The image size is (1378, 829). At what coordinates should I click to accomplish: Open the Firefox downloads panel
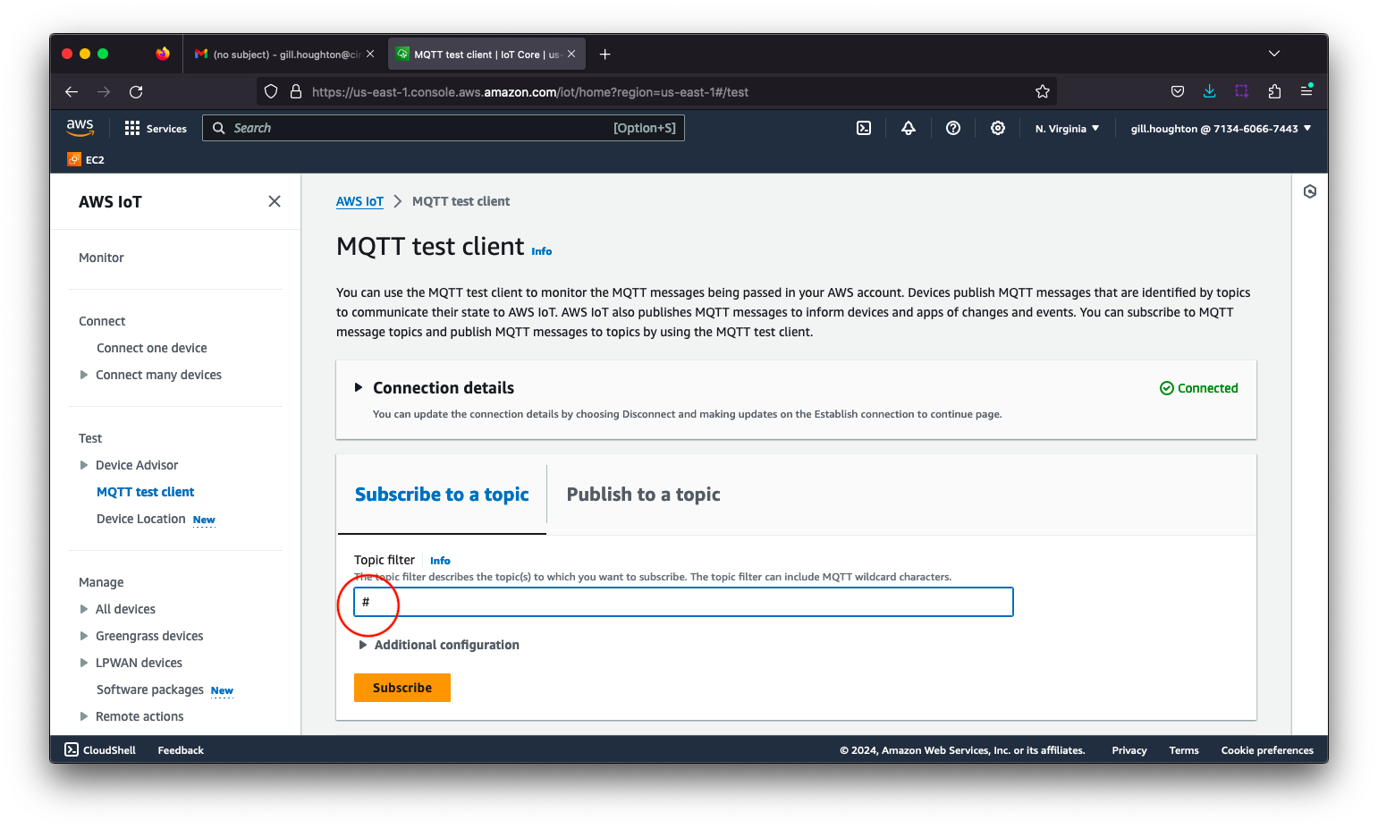coord(1209,91)
